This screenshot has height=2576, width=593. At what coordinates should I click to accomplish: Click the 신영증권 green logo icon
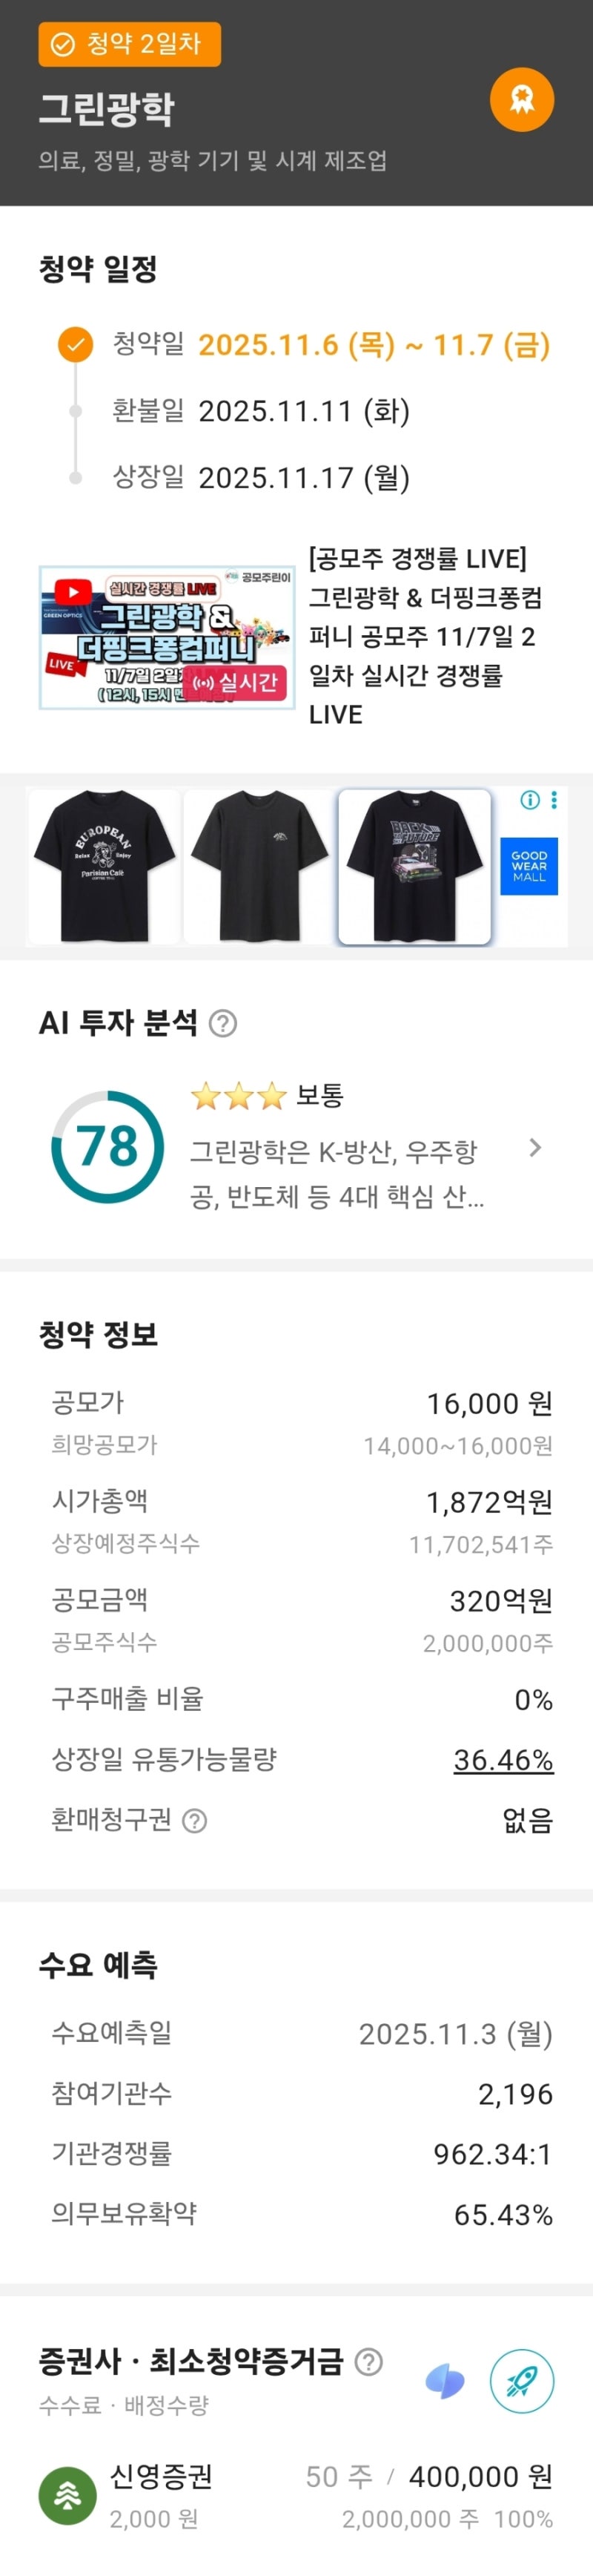(x=68, y=2495)
